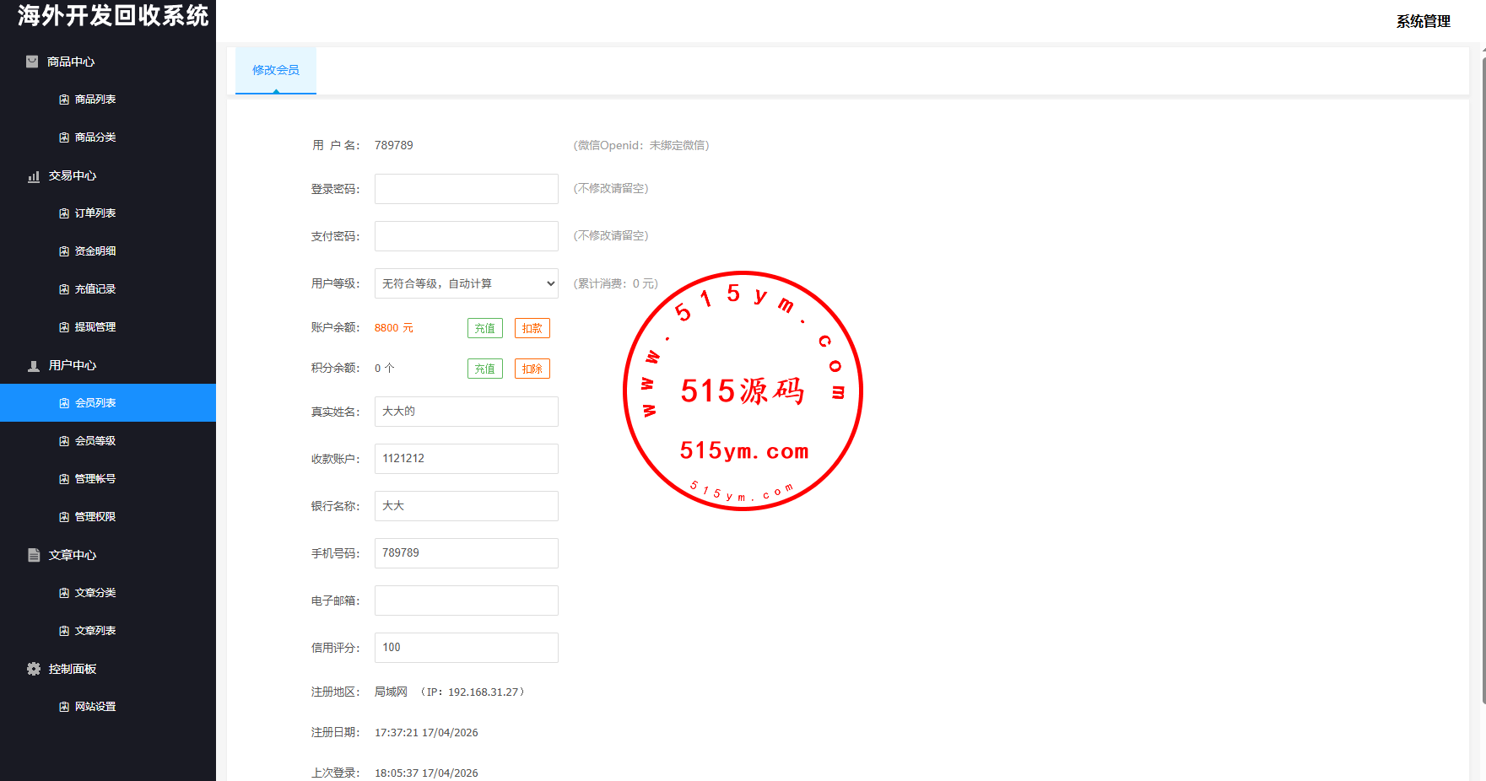Click 扣款 button for 账户余额
This screenshot has height=781, width=1486.
532,328
